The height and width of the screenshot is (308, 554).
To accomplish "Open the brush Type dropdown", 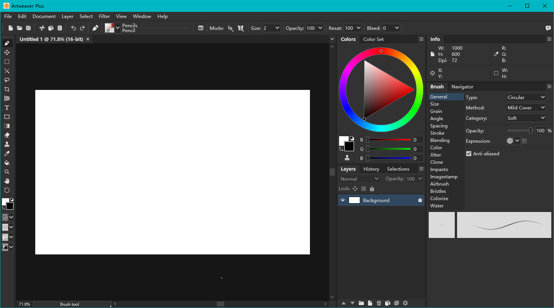I will (526, 97).
